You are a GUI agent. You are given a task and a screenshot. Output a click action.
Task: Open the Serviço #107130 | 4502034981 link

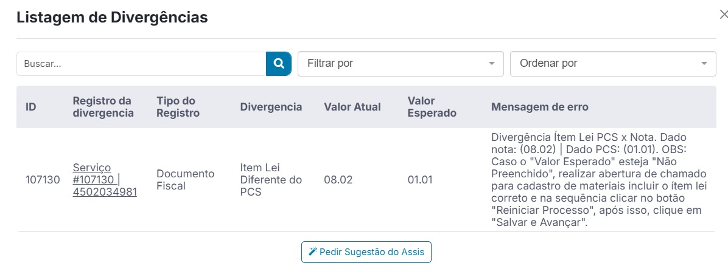(105, 180)
